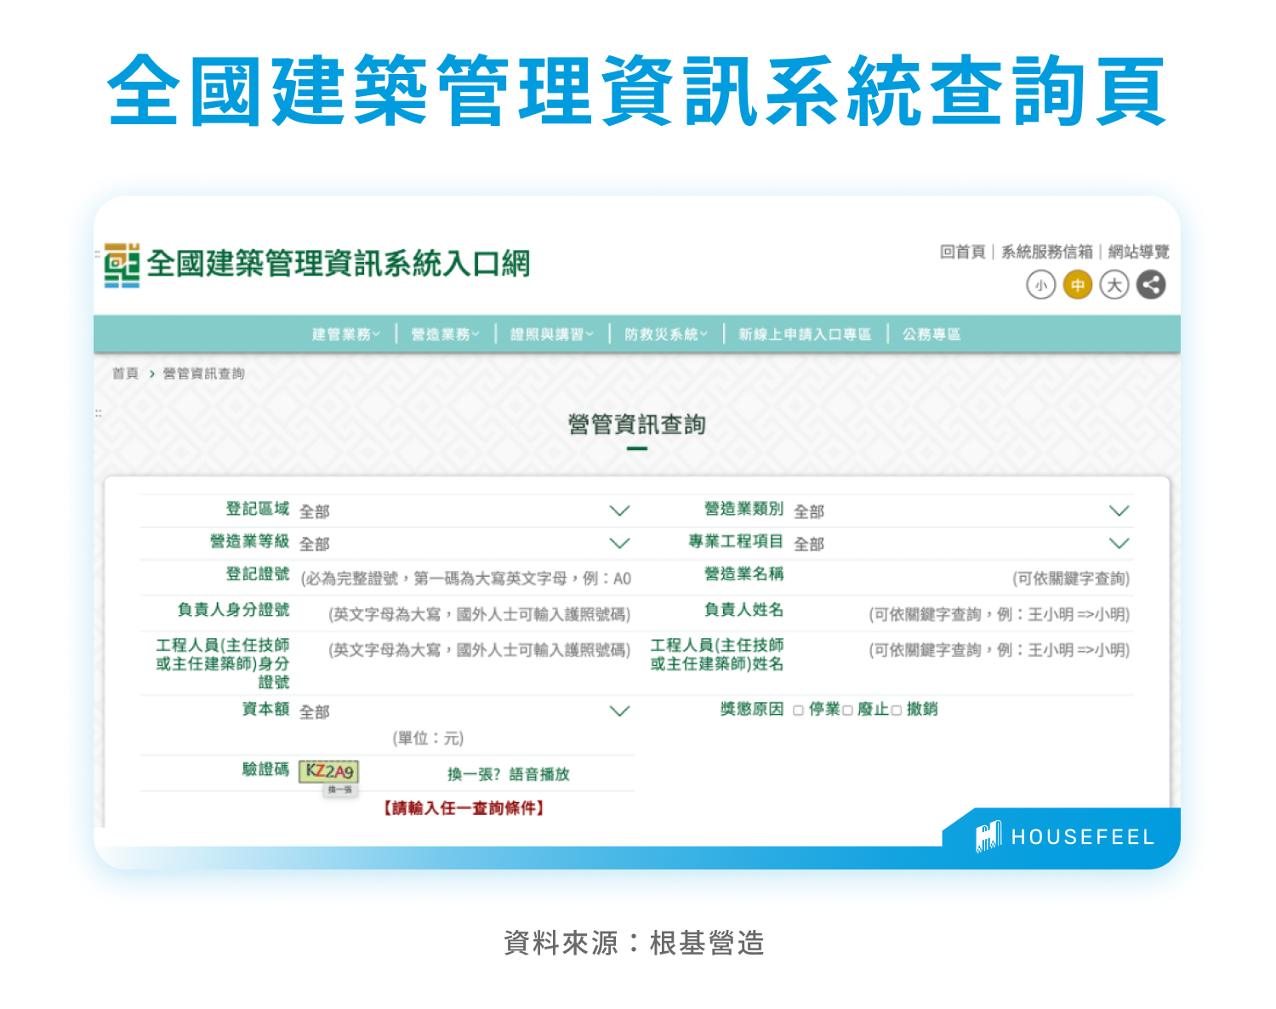The height and width of the screenshot is (1009, 1276).
Task: Check the 停業 checkbox
Action: tap(799, 710)
